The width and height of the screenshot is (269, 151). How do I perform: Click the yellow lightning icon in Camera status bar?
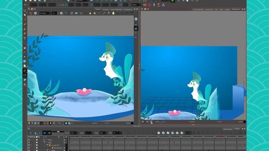[x=50, y=123]
